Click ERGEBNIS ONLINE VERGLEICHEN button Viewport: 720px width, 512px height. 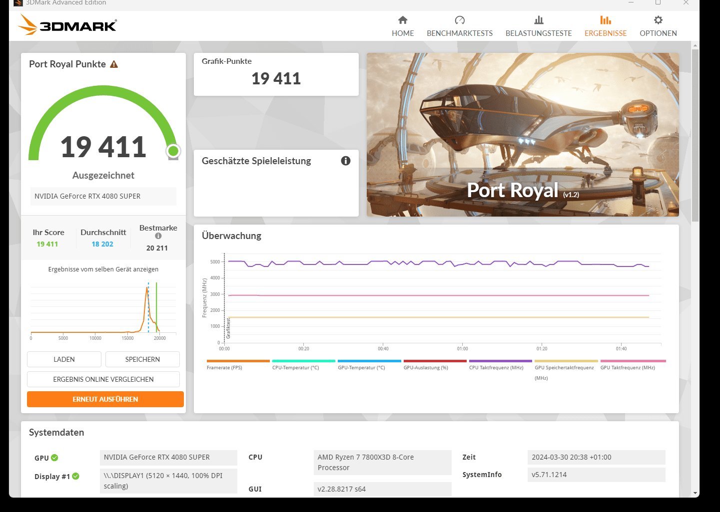(x=103, y=379)
